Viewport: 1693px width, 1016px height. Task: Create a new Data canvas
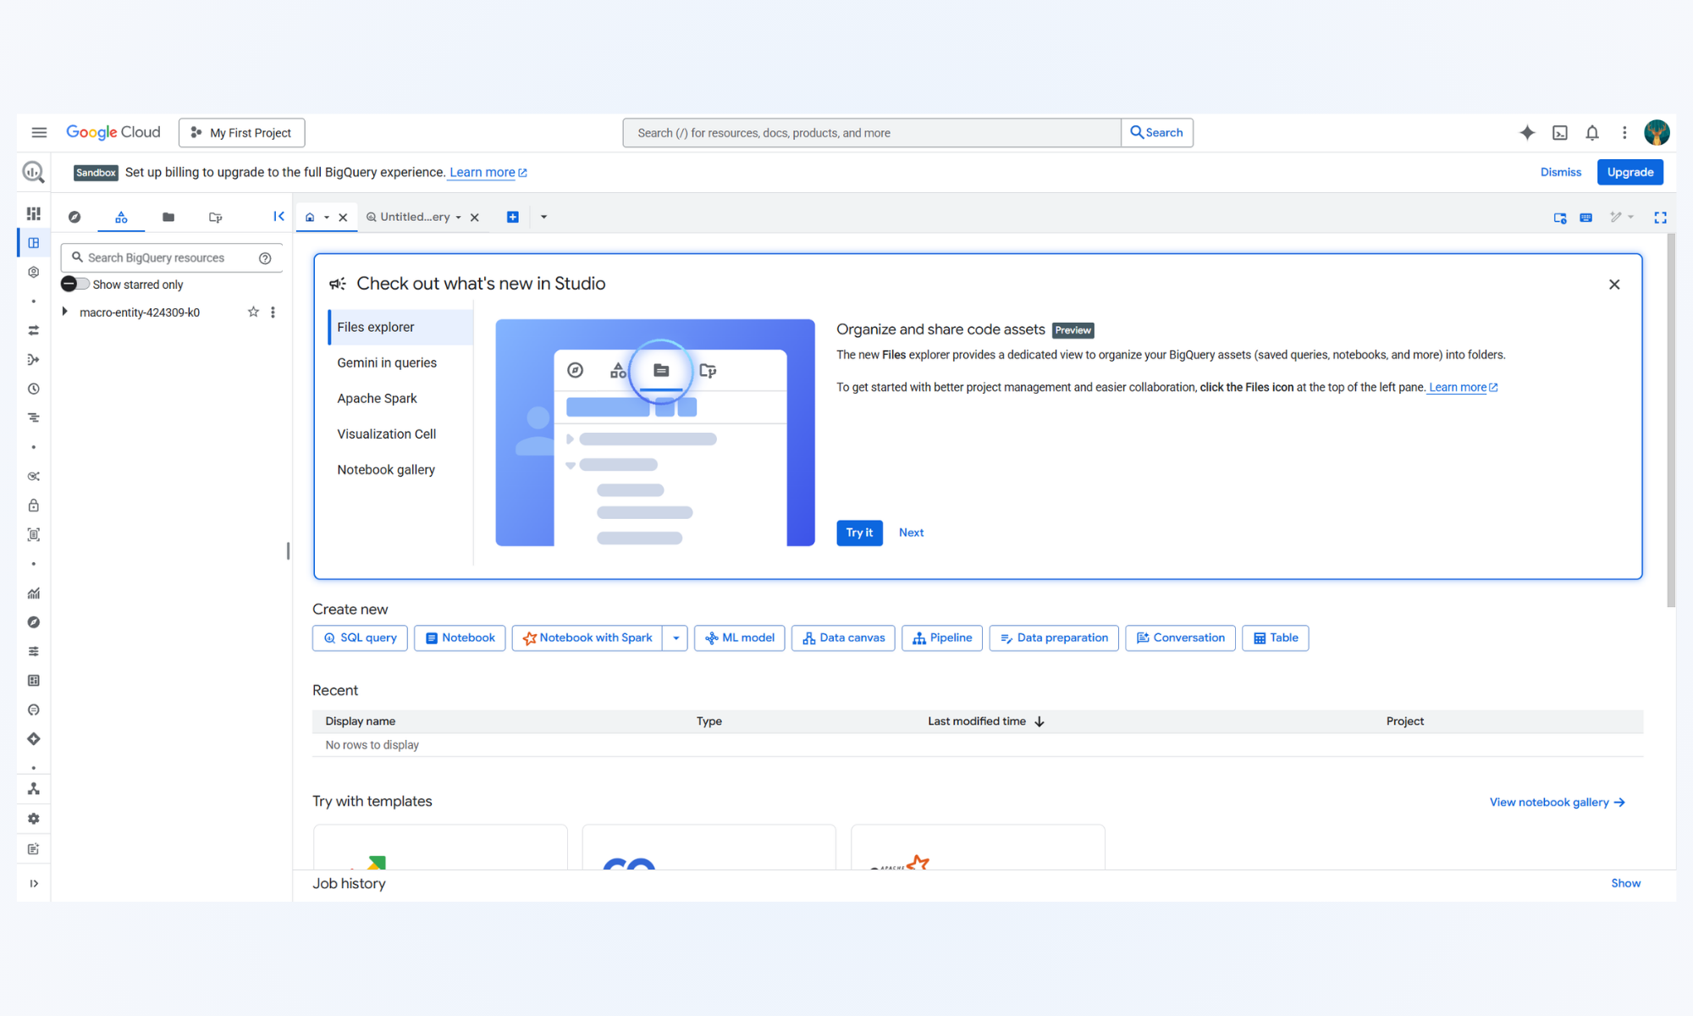[x=843, y=638]
